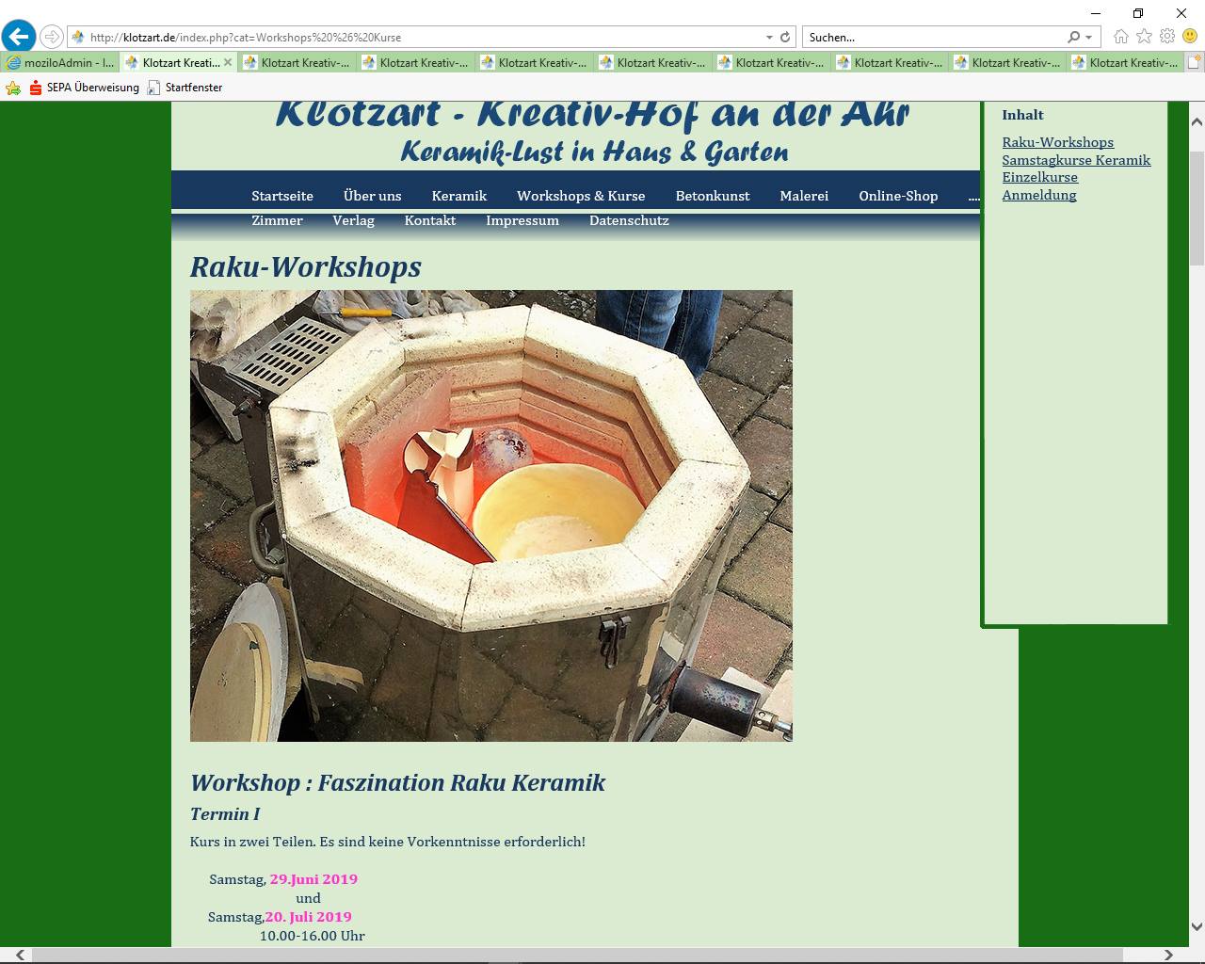Click the vertical scrollbar down arrow
Screen dimensions: 1205x964
click(1197, 926)
